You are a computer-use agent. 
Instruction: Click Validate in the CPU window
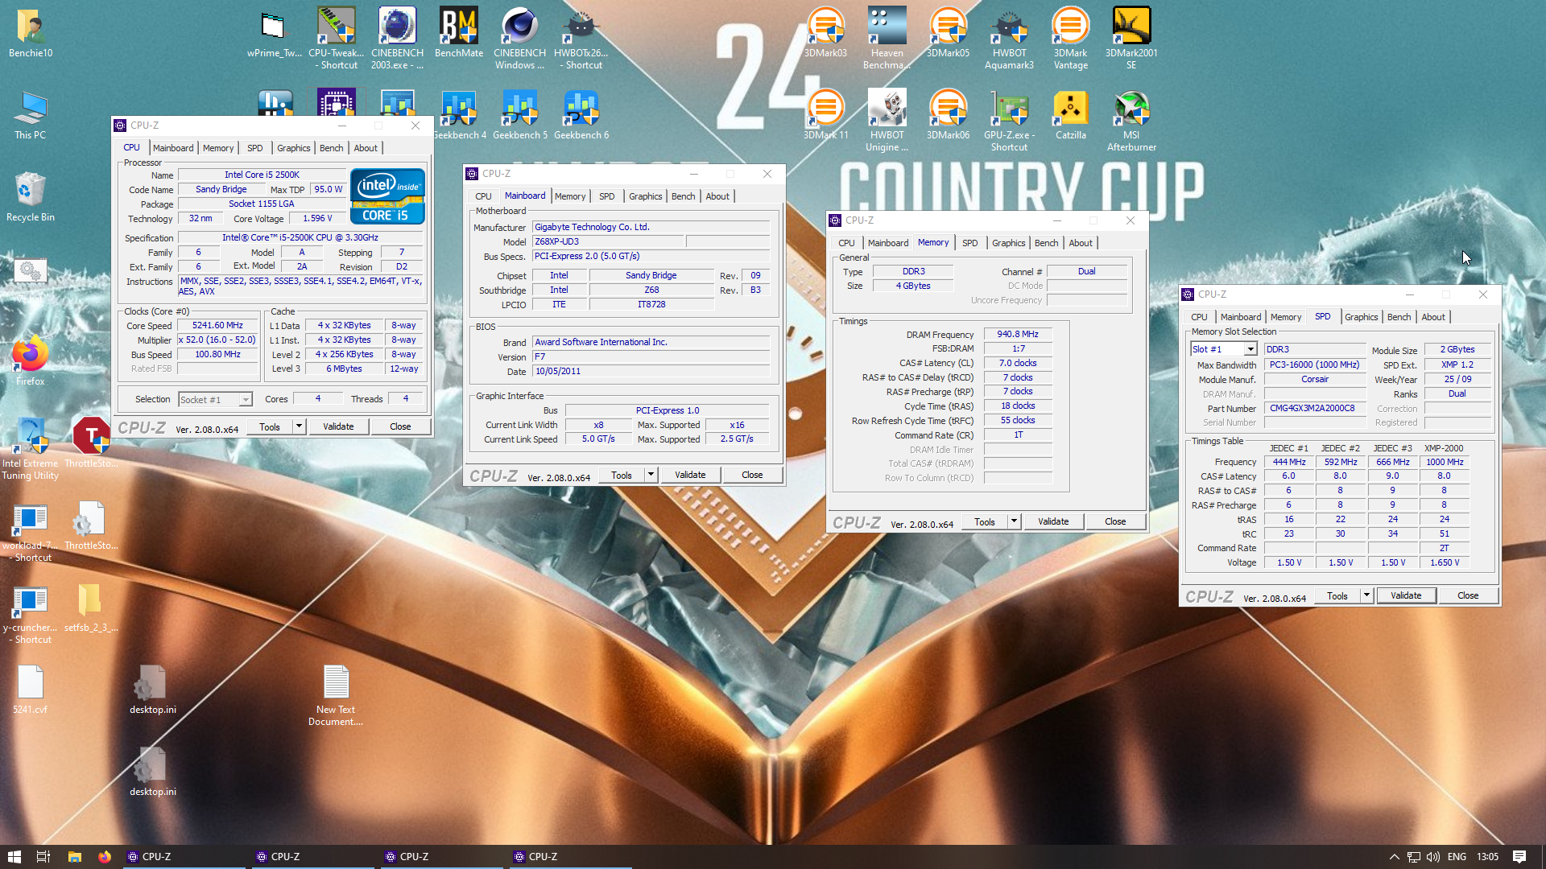pyautogui.click(x=338, y=426)
